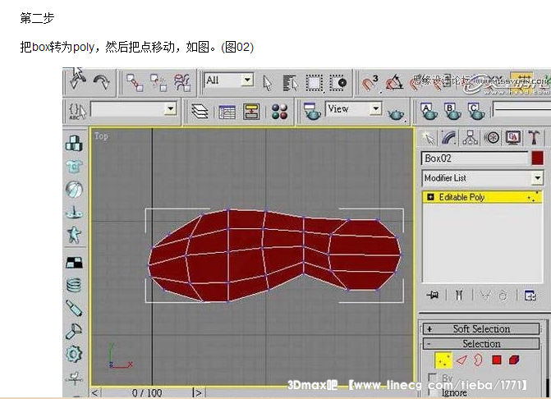The image size is (551, 399).
Task: Open Configure Modifier Sets icon
Action: point(530,296)
